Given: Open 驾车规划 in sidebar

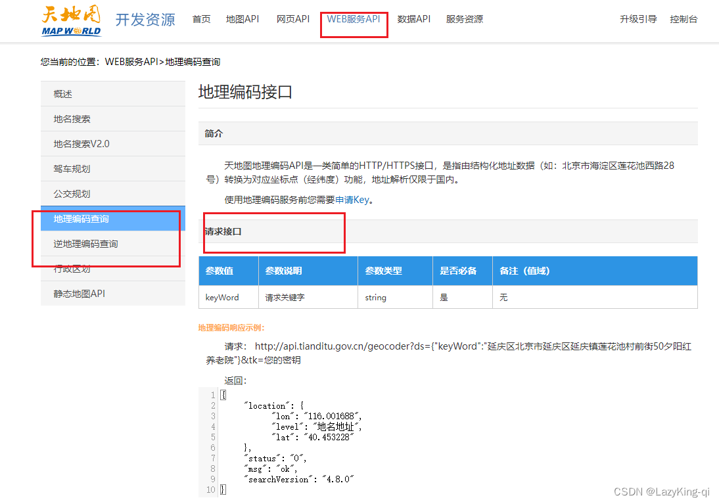Looking at the screenshot, I should (x=113, y=169).
